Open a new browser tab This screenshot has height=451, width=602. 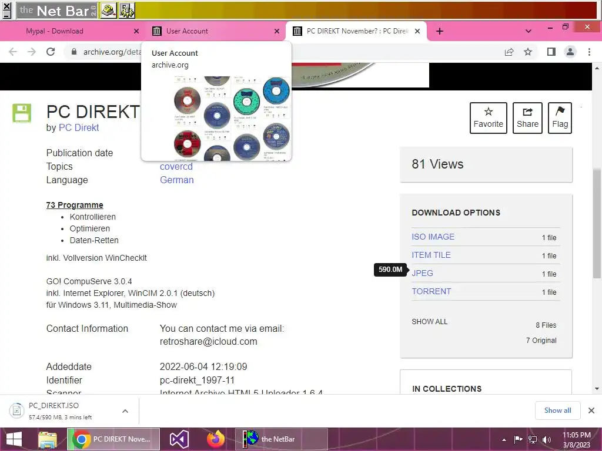[x=440, y=31]
